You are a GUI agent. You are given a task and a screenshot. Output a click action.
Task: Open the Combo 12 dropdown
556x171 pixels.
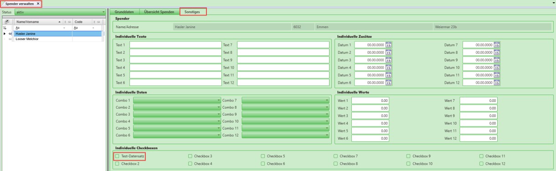click(x=285, y=136)
